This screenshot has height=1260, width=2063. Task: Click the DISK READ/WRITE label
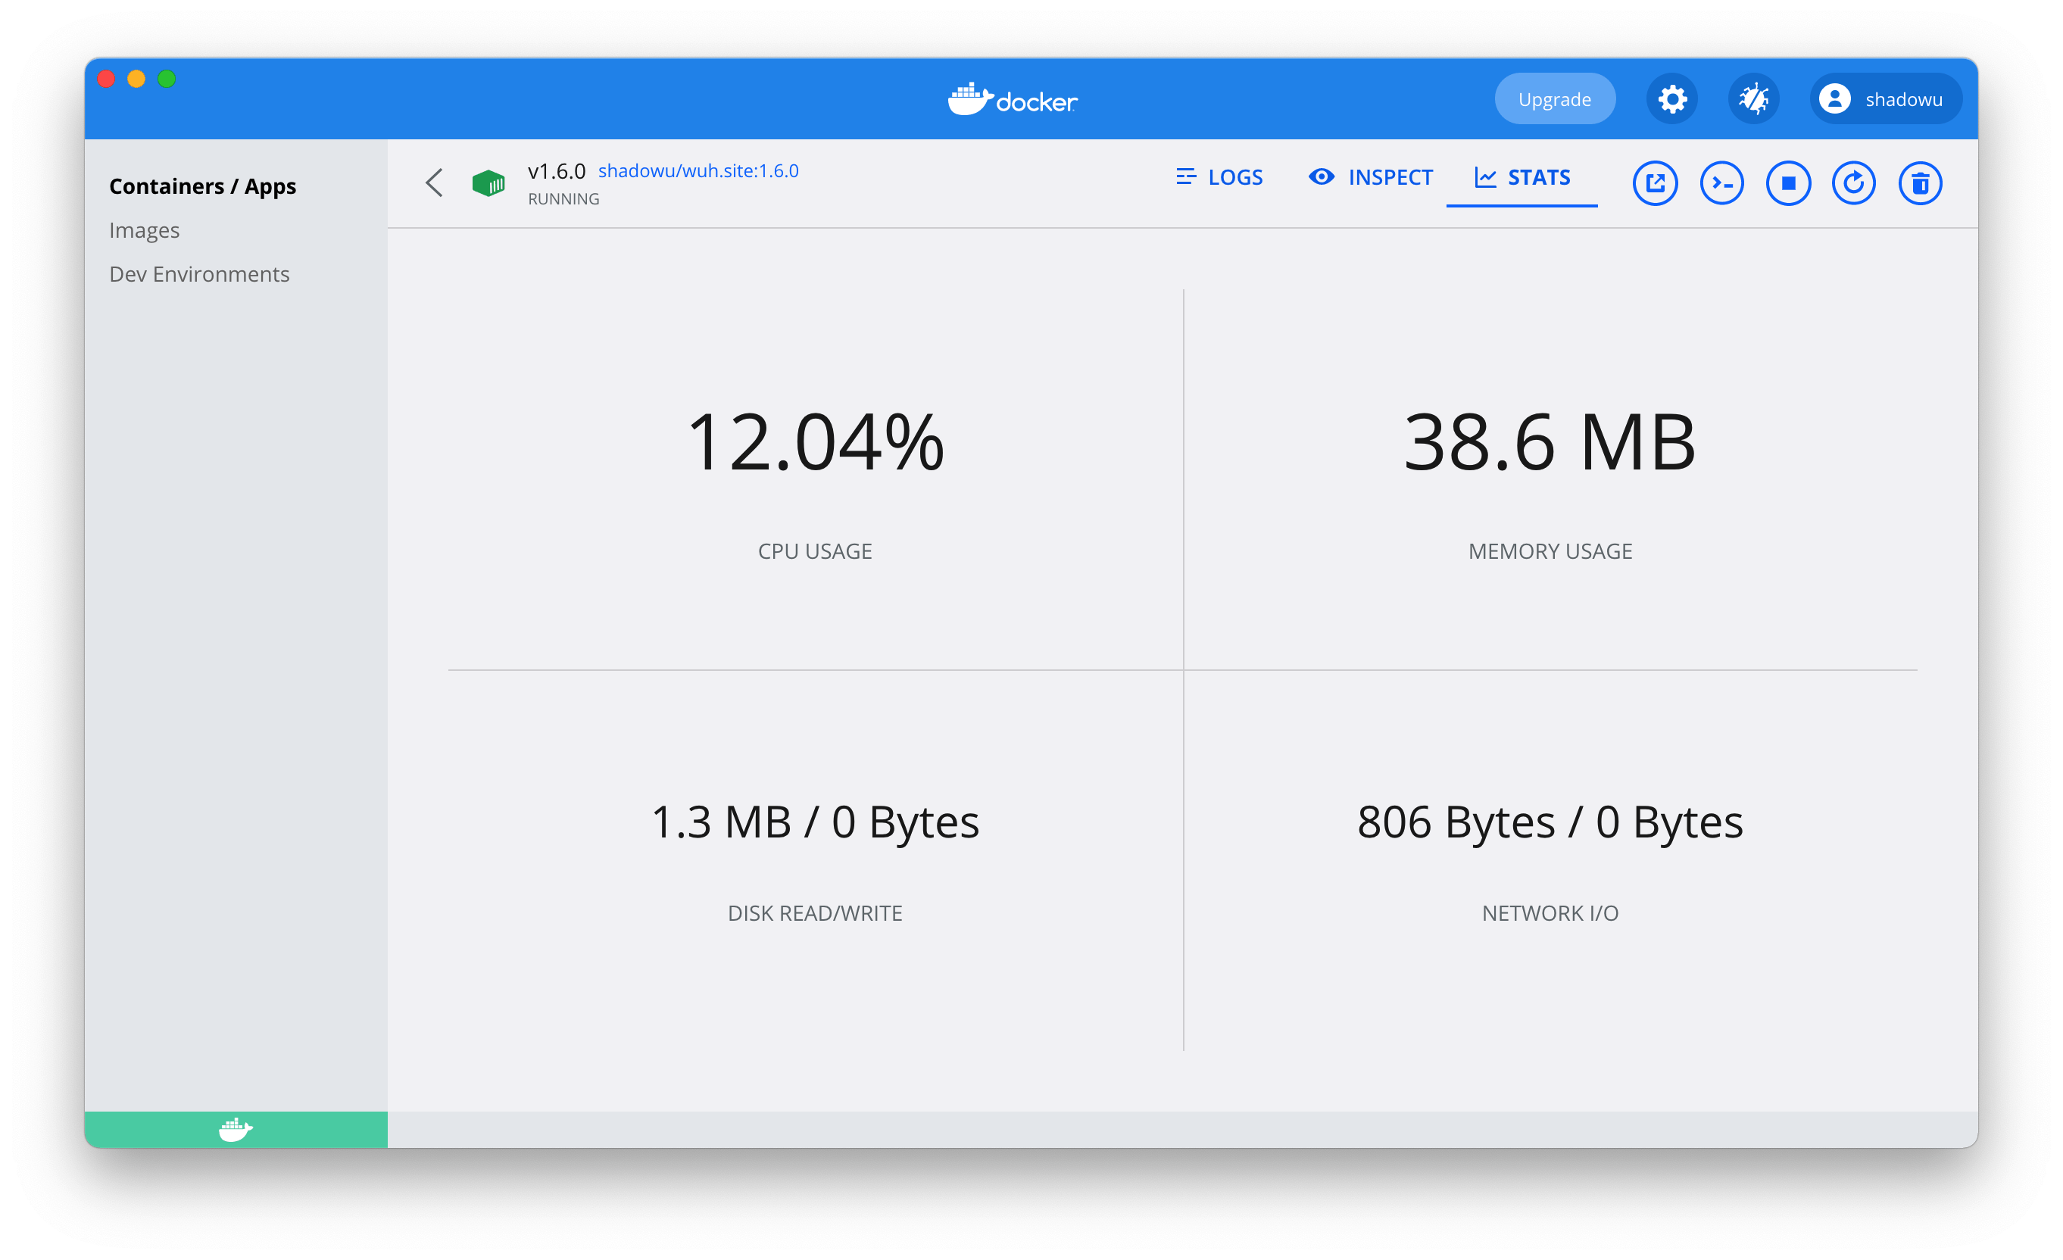[815, 912]
